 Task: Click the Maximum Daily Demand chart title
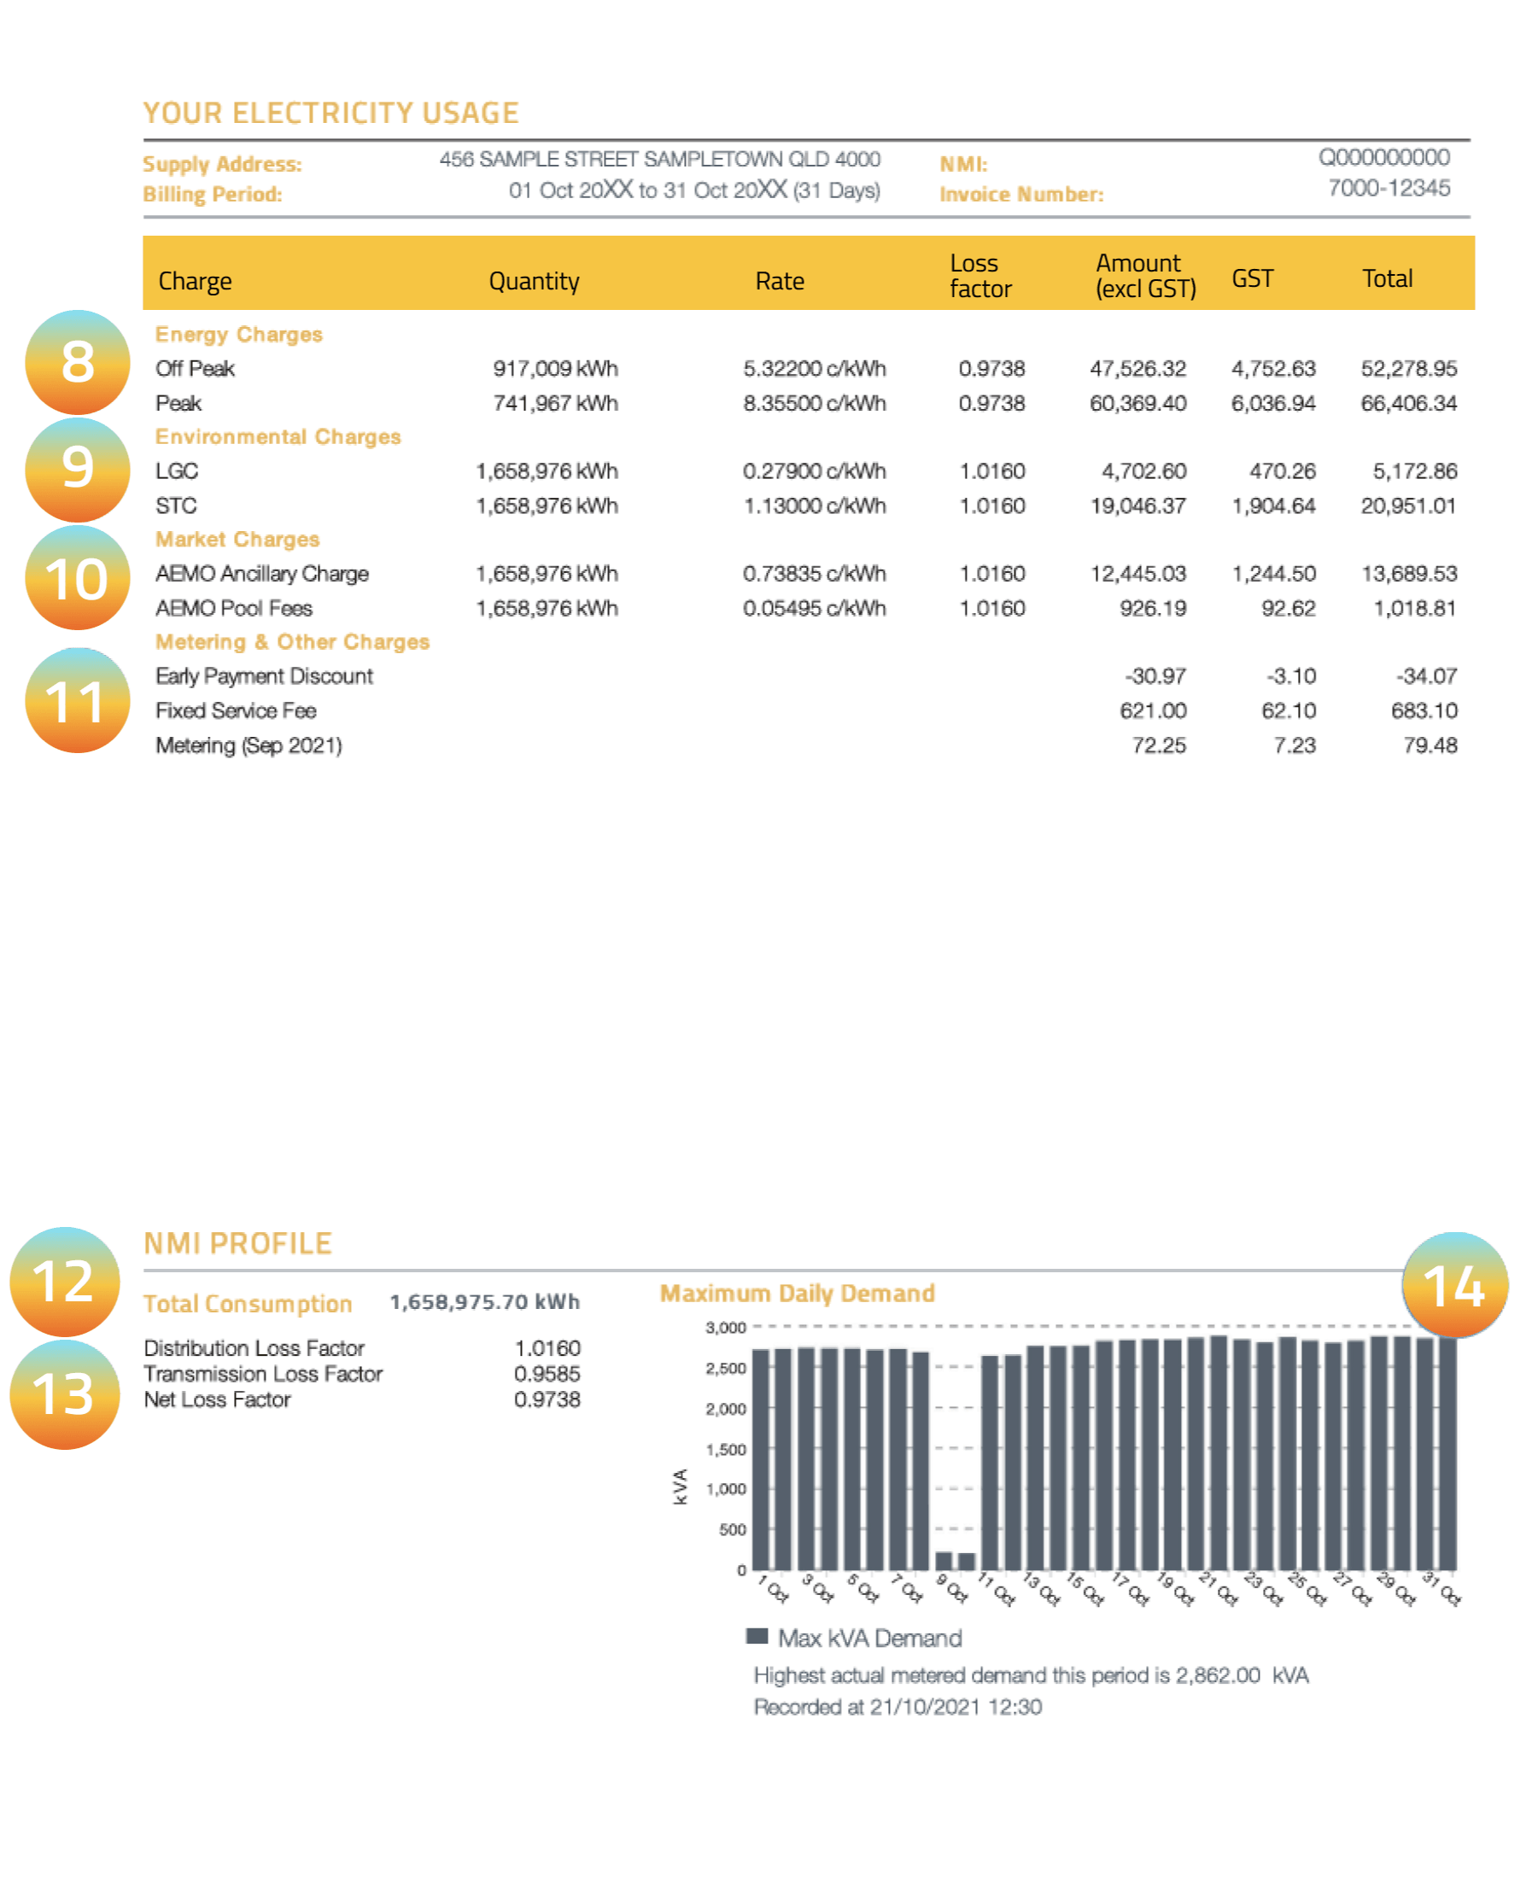click(798, 1294)
